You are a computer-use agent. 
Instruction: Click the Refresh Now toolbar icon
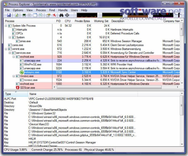[x=17, y=15]
